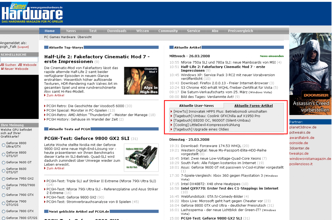
Task: Click the Übersicht breadcrumb link
Action: click(85, 37)
